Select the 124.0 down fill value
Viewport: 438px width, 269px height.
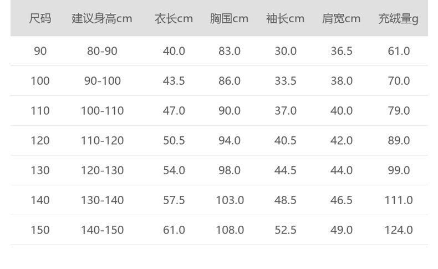398,230
